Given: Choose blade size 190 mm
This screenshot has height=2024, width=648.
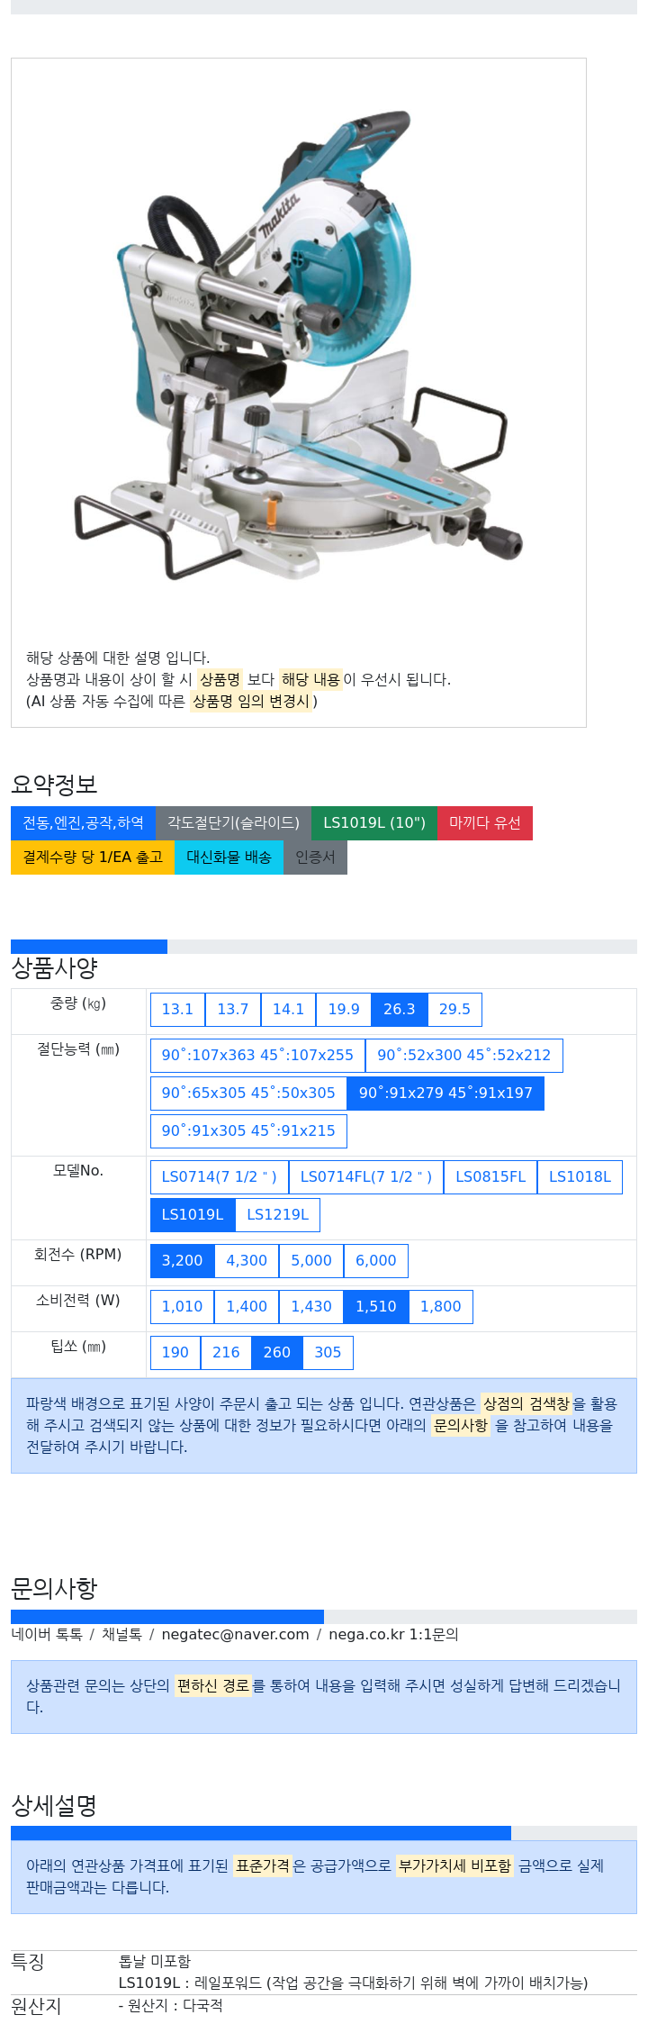Looking at the screenshot, I should pos(175,1353).
